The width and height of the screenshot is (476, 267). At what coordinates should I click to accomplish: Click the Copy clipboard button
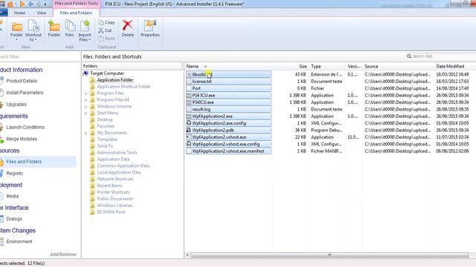[106, 22]
